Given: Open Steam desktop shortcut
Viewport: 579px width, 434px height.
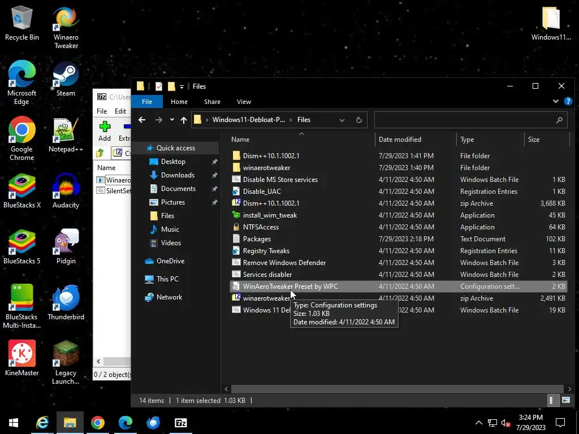Looking at the screenshot, I should coord(66,79).
